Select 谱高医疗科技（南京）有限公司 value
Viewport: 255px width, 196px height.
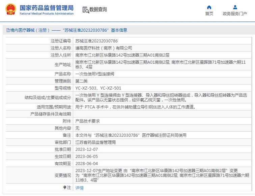click(104, 48)
